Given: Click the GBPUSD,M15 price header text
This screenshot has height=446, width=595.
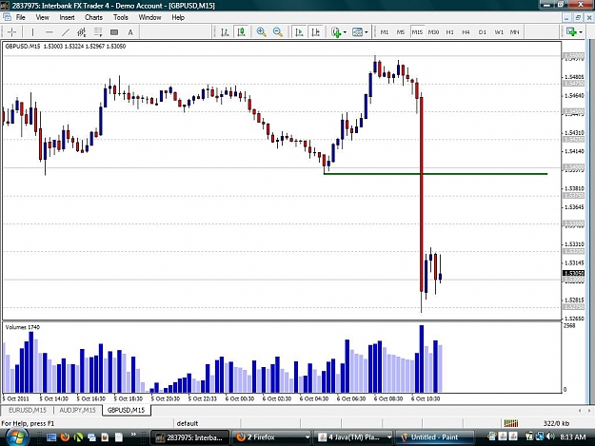Looking at the screenshot, I should pyautogui.click(x=66, y=47).
